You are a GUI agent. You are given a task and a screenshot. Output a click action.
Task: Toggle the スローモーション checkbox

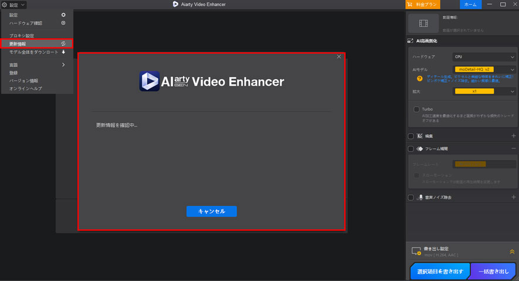point(416,175)
